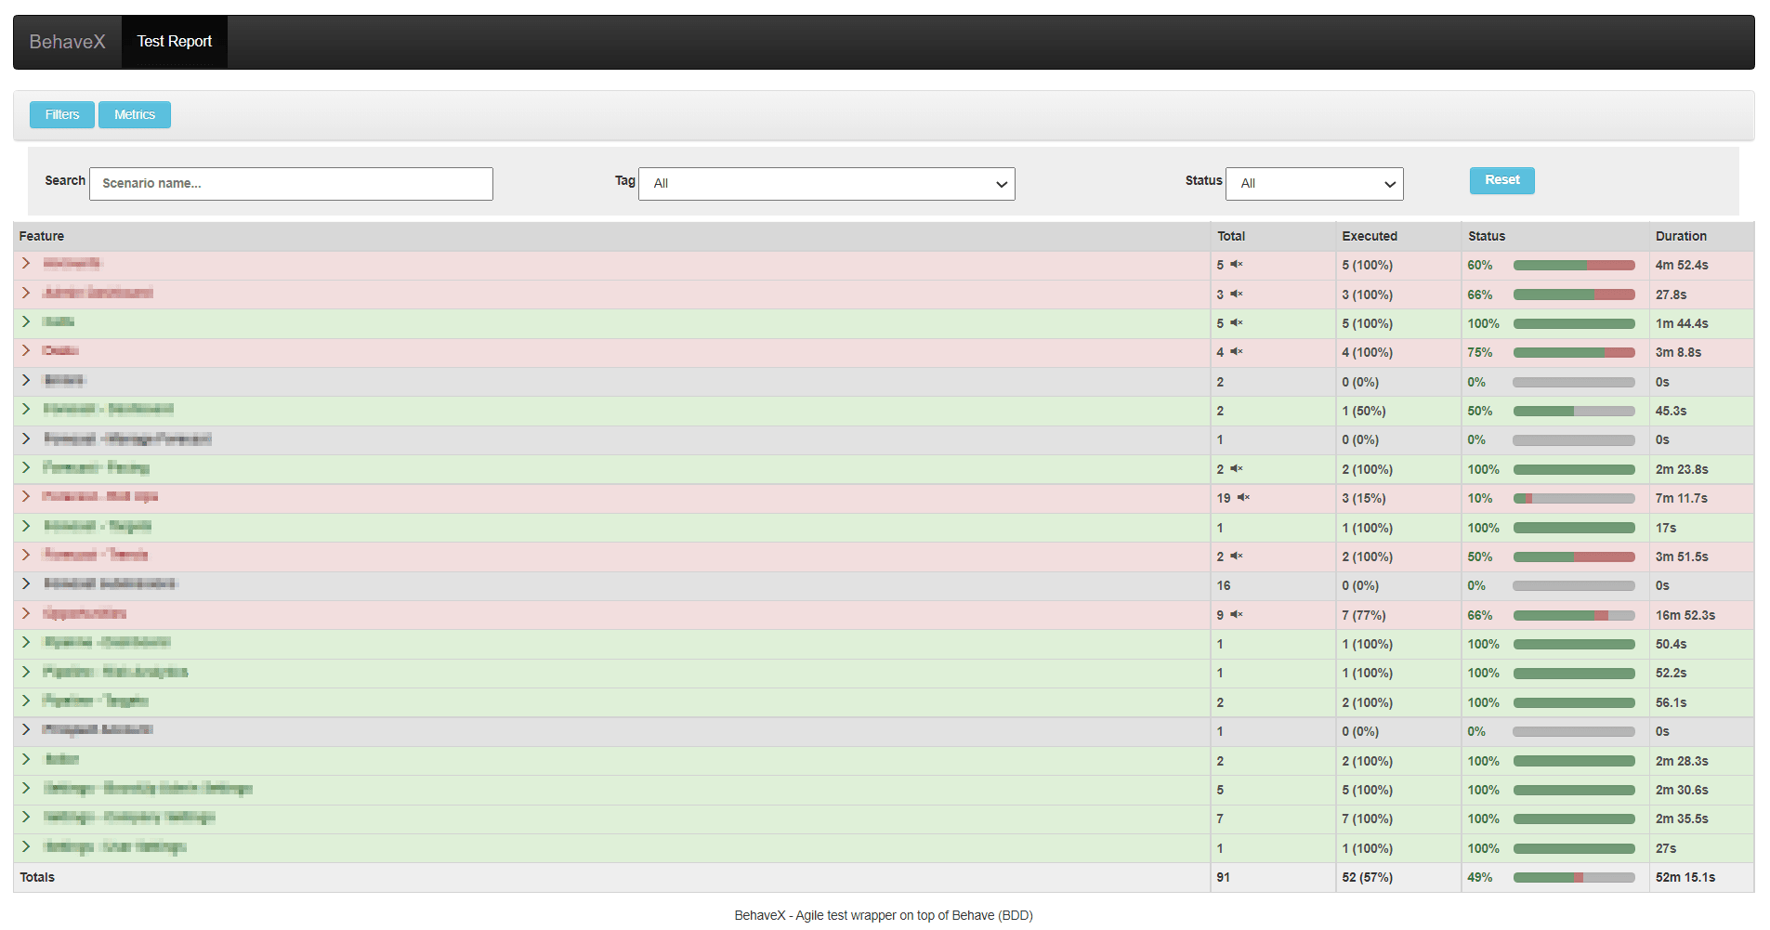This screenshot has height=930, width=1770.
Task: Click the speaker icon in the 16m 52.3s row
Action: (1236, 615)
